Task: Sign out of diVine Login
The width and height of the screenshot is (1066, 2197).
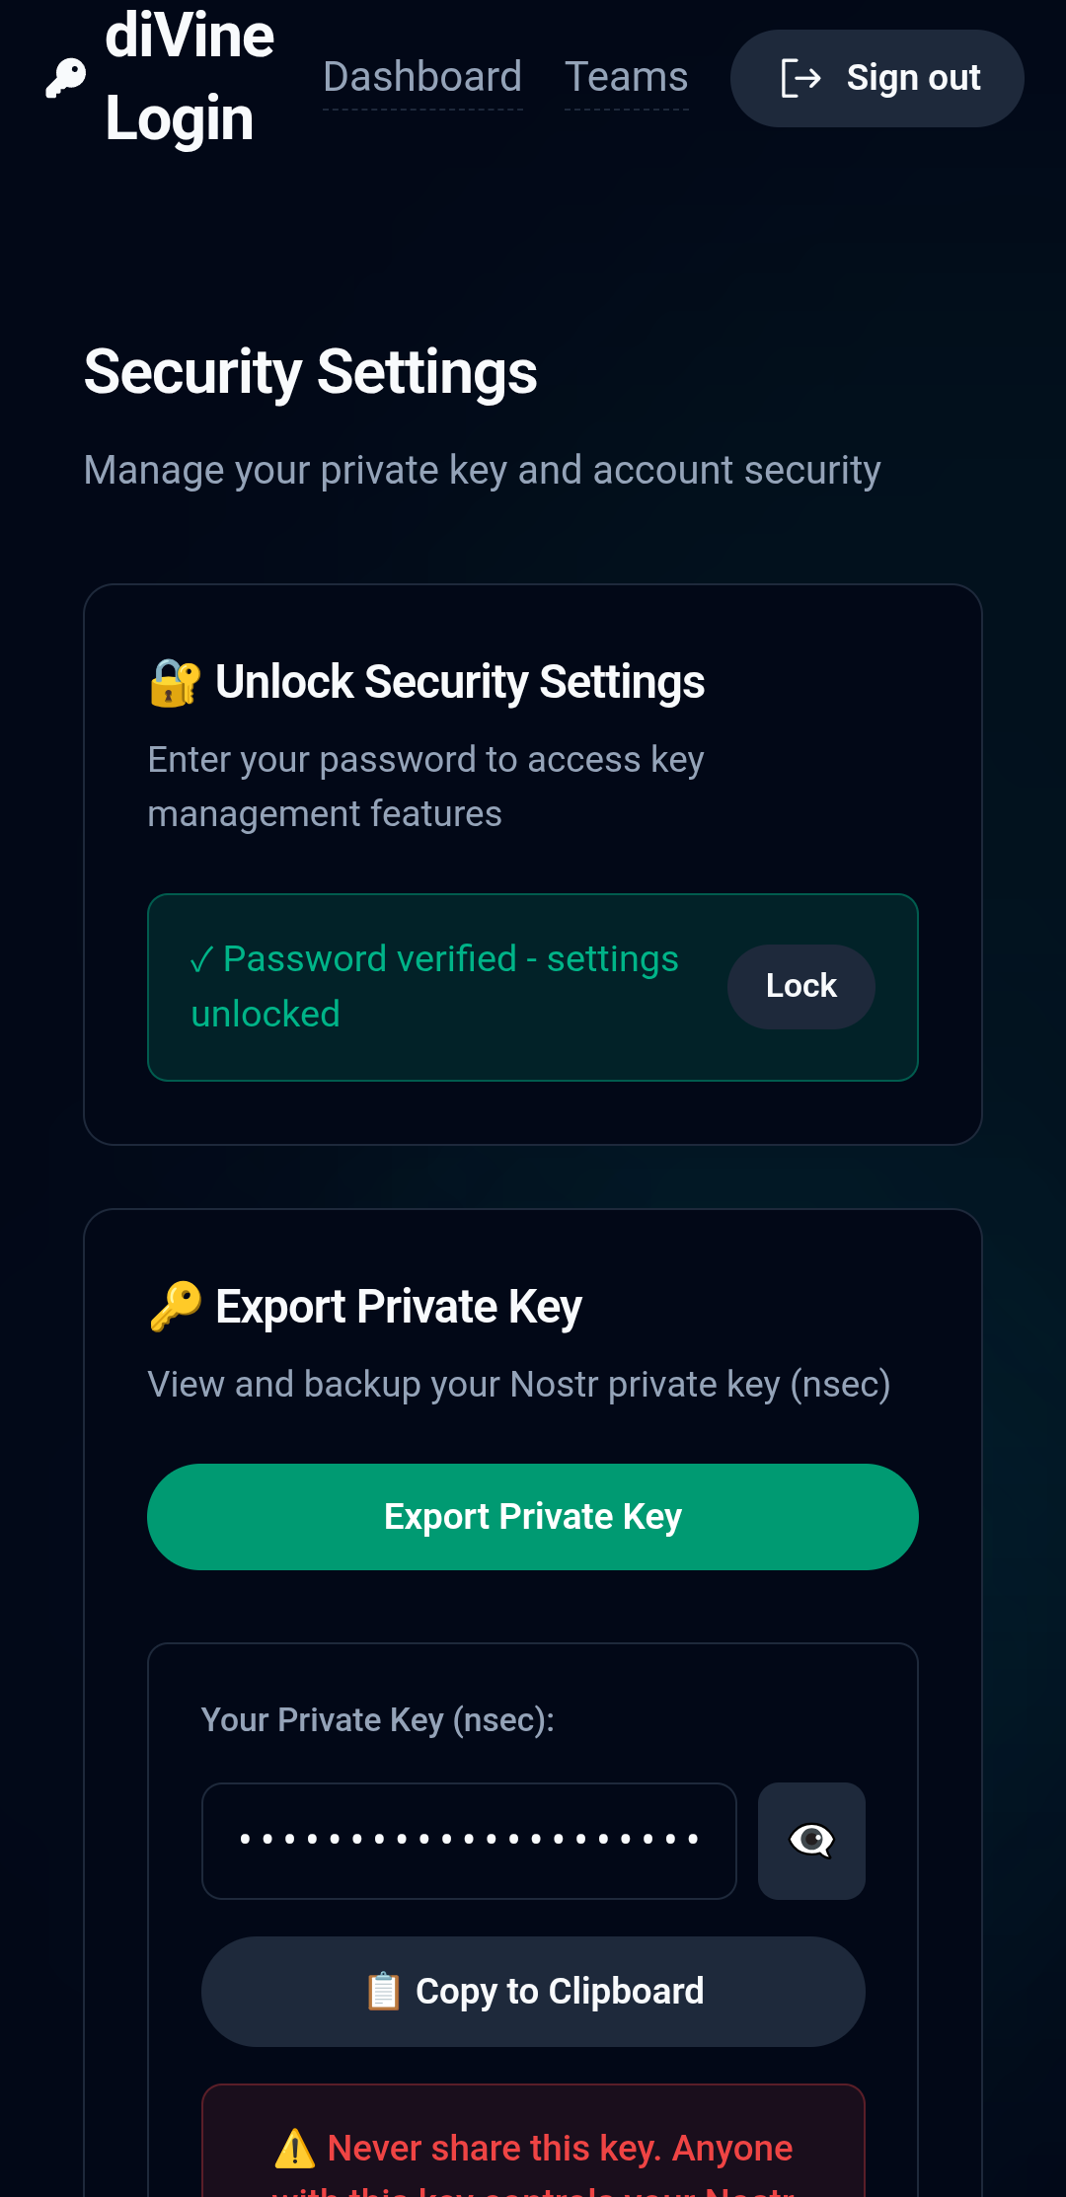Action: (876, 78)
